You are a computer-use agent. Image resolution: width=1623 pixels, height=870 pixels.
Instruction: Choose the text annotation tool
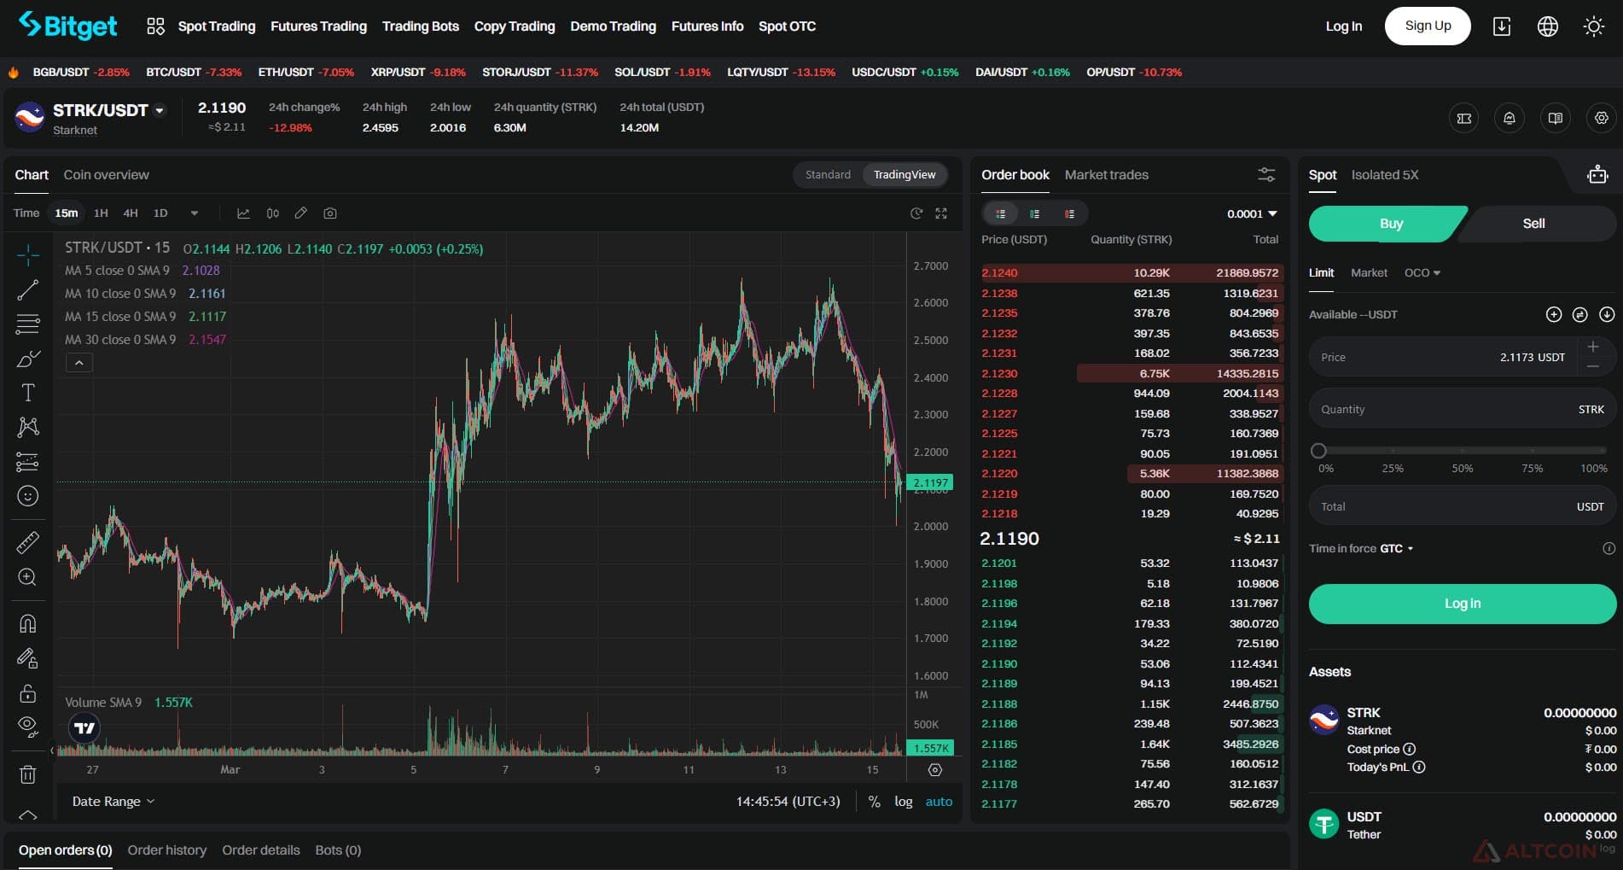27,393
